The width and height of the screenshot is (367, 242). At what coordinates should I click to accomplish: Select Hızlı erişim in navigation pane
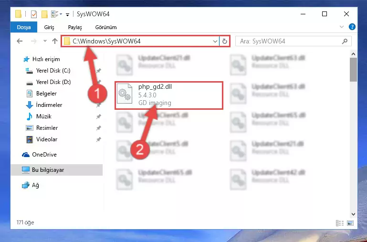tap(46, 59)
